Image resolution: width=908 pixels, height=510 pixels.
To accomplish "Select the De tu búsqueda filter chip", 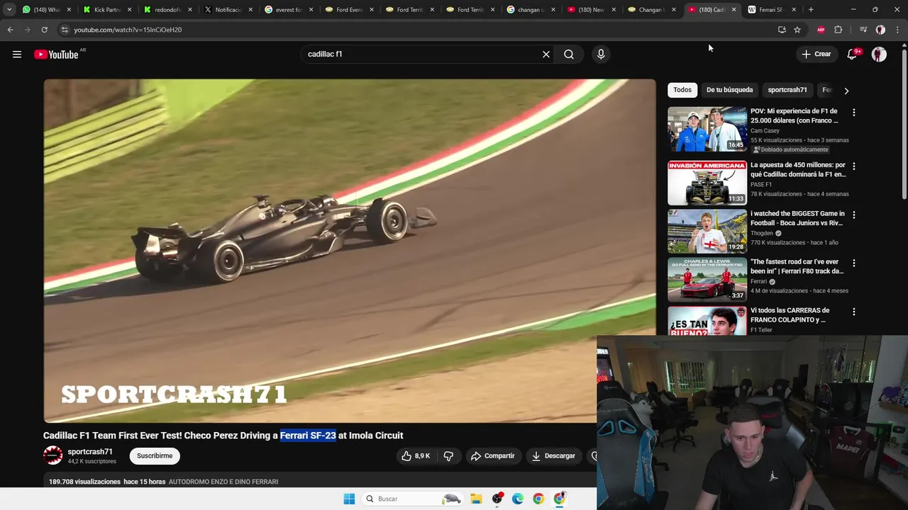I will pyautogui.click(x=729, y=90).
